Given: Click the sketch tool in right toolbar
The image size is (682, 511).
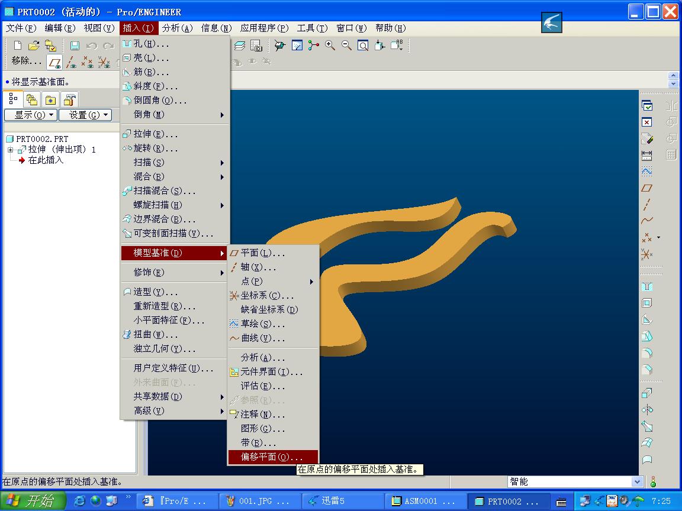Looking at the screenshot, I should click(x=646, y=172).
